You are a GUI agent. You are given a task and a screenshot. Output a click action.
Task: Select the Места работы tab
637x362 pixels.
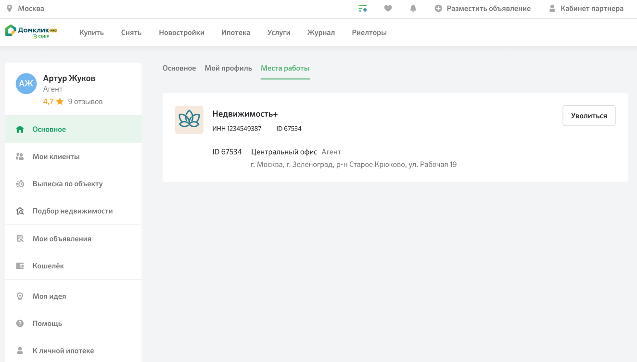[285, 68]
